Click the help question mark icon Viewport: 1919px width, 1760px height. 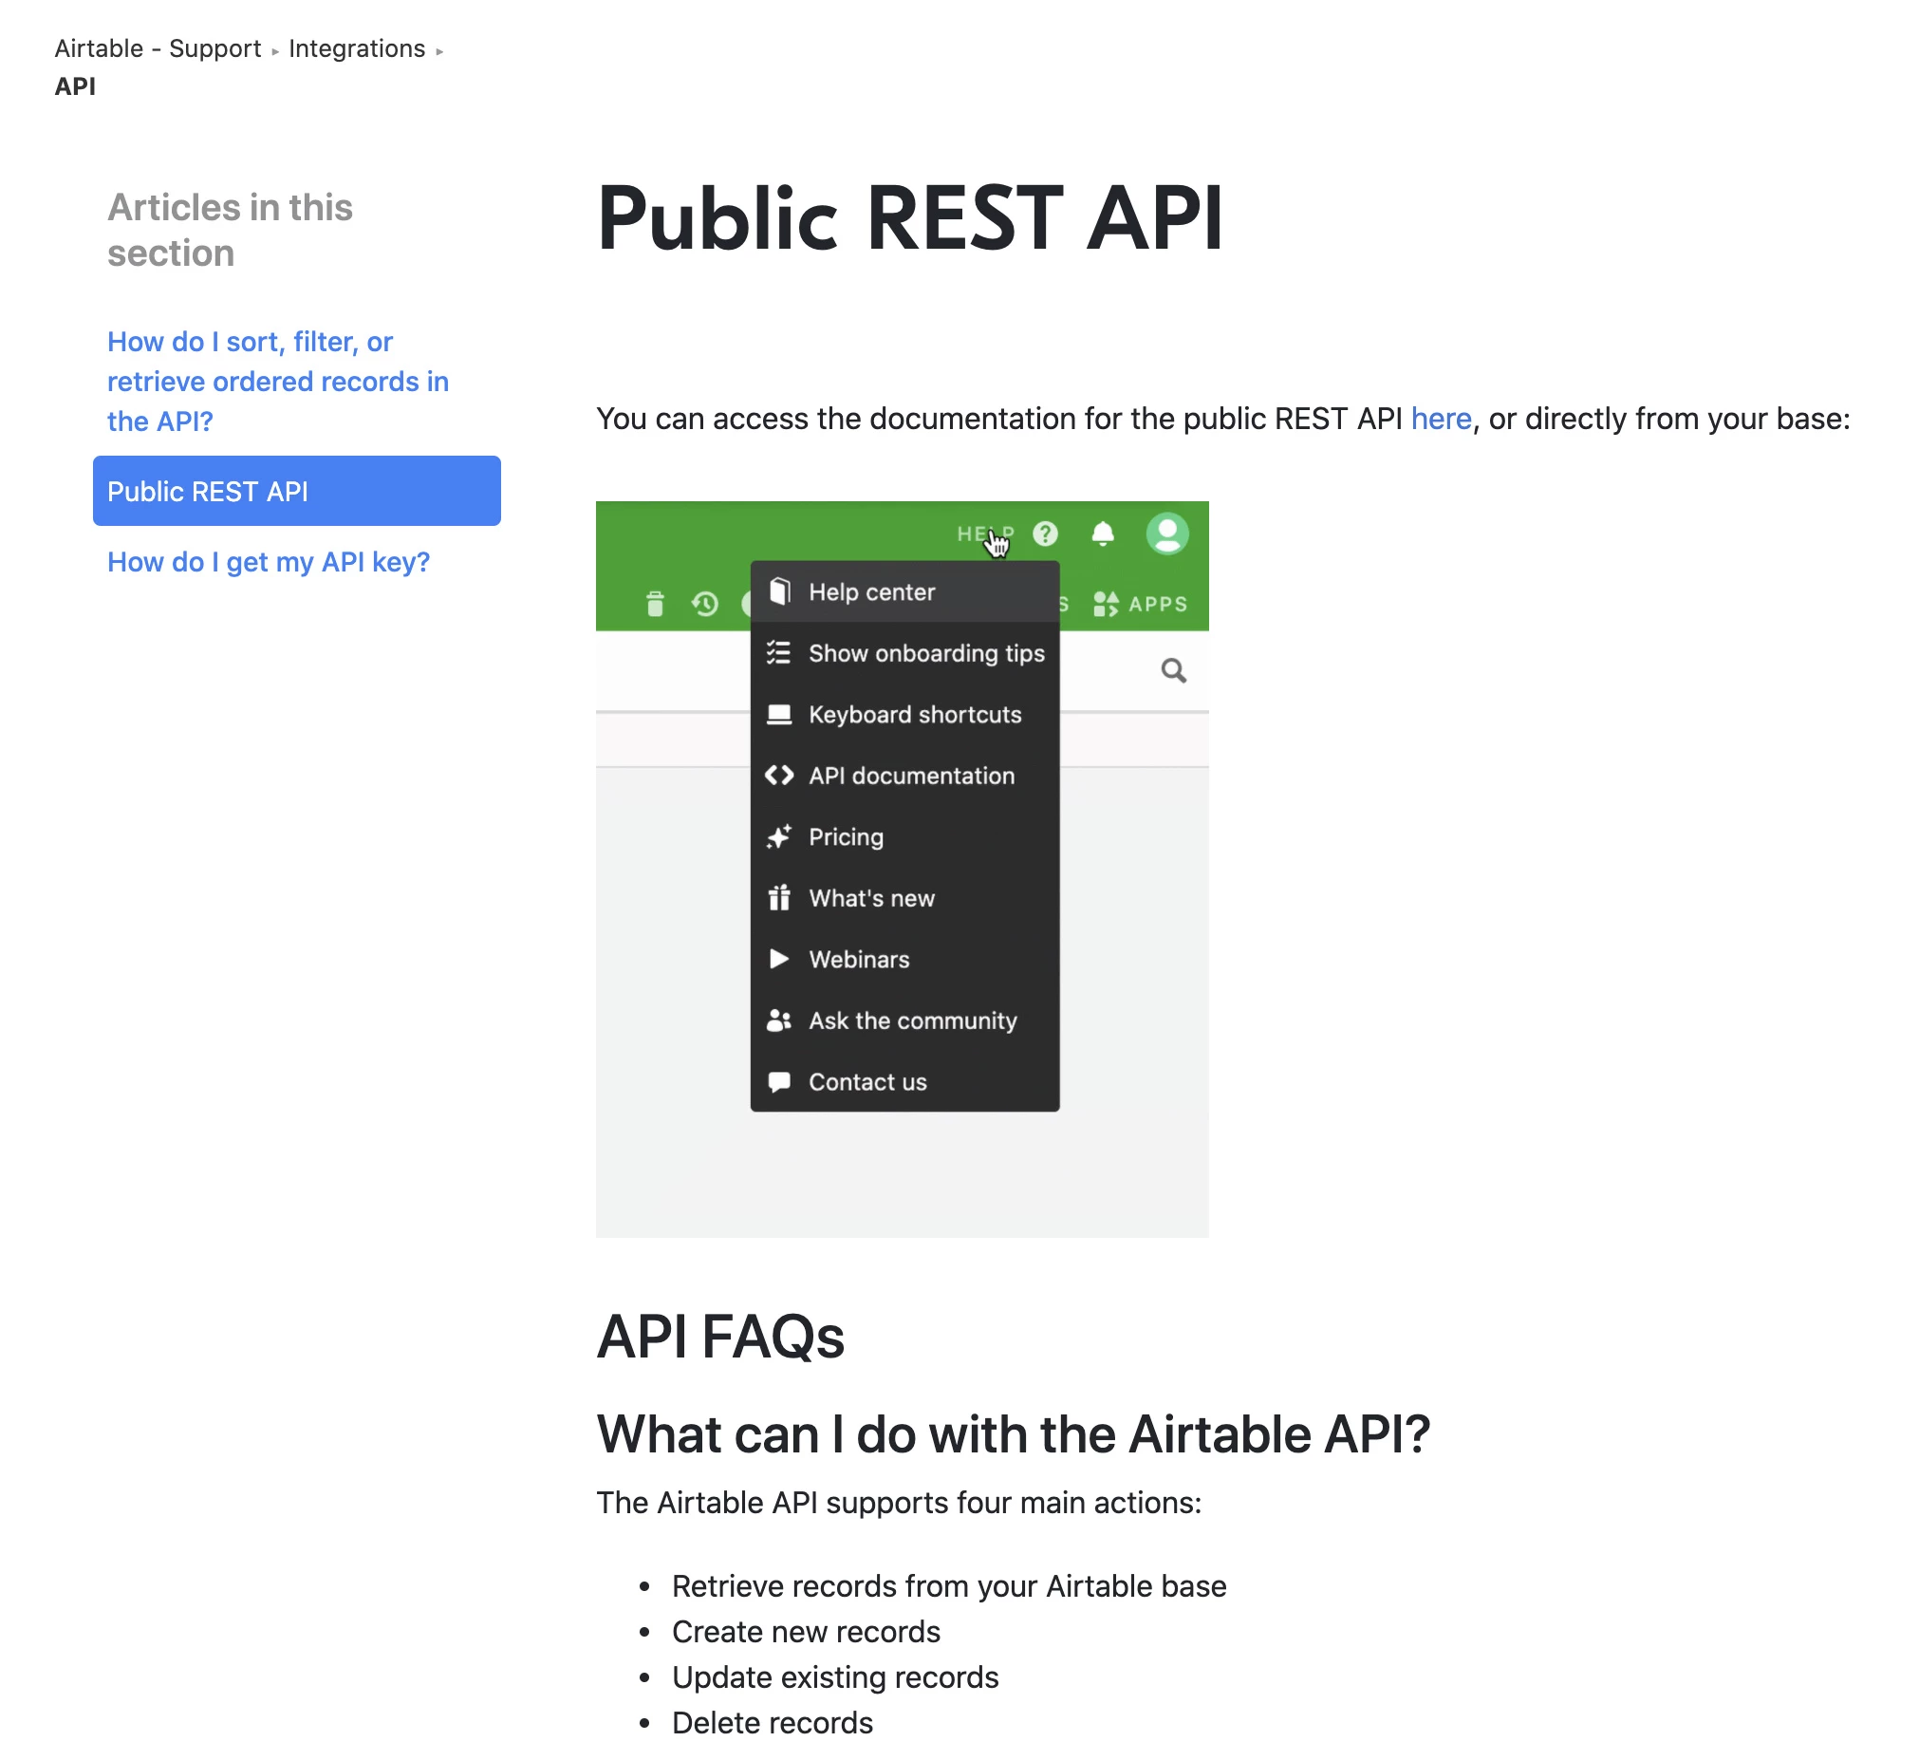pos(1045,534)
